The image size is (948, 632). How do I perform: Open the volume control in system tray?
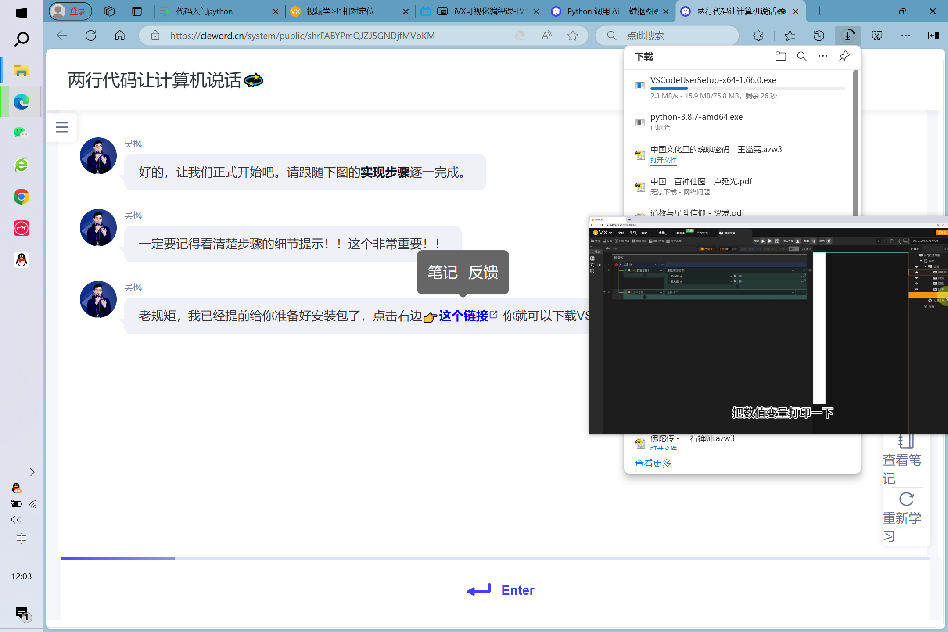(16, 520)
